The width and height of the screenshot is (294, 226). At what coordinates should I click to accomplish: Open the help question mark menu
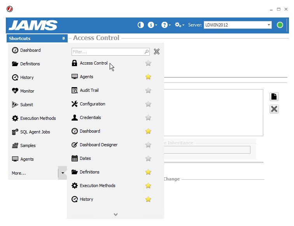point(165,25)
